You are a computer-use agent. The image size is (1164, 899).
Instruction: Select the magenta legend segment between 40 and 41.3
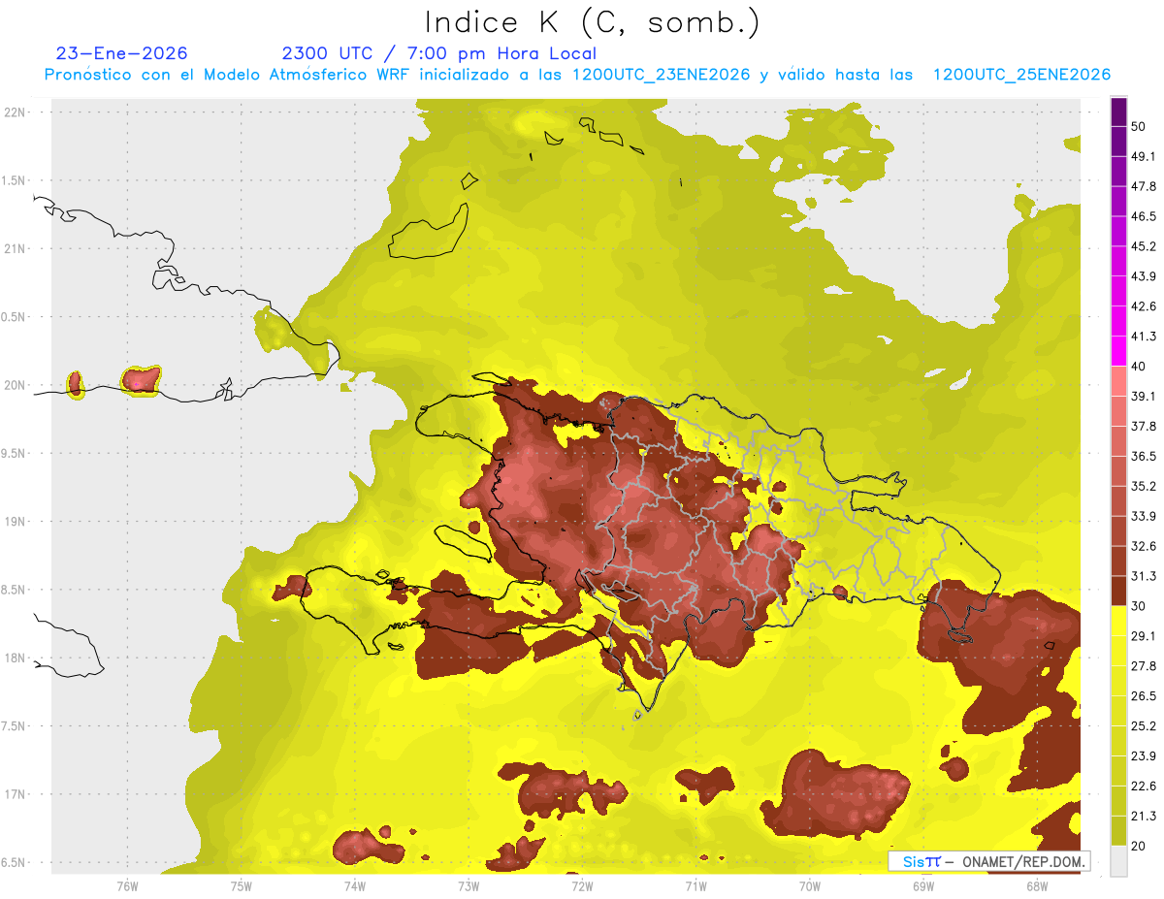pos(1118,351)
